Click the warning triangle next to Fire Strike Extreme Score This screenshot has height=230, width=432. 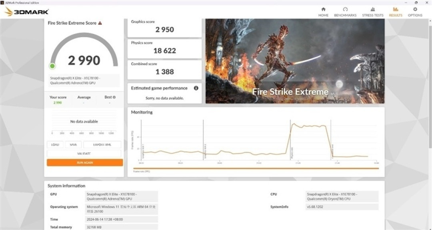[100, 23]
